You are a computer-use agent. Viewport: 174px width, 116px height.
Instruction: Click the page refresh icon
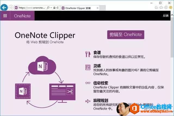pos(57,8)
